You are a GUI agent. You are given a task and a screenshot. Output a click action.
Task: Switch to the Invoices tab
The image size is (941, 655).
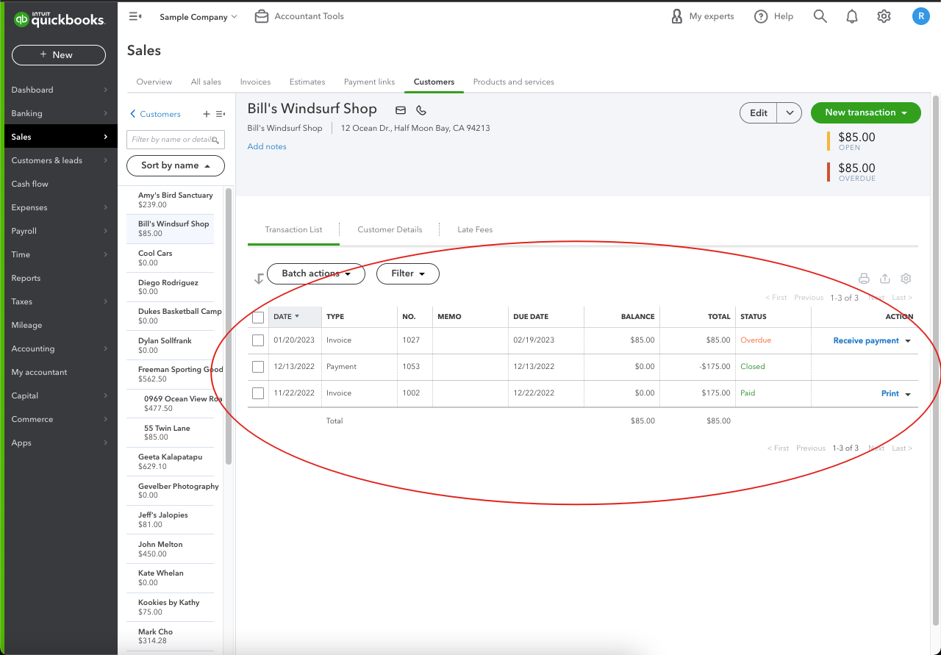tap(255, 82)
